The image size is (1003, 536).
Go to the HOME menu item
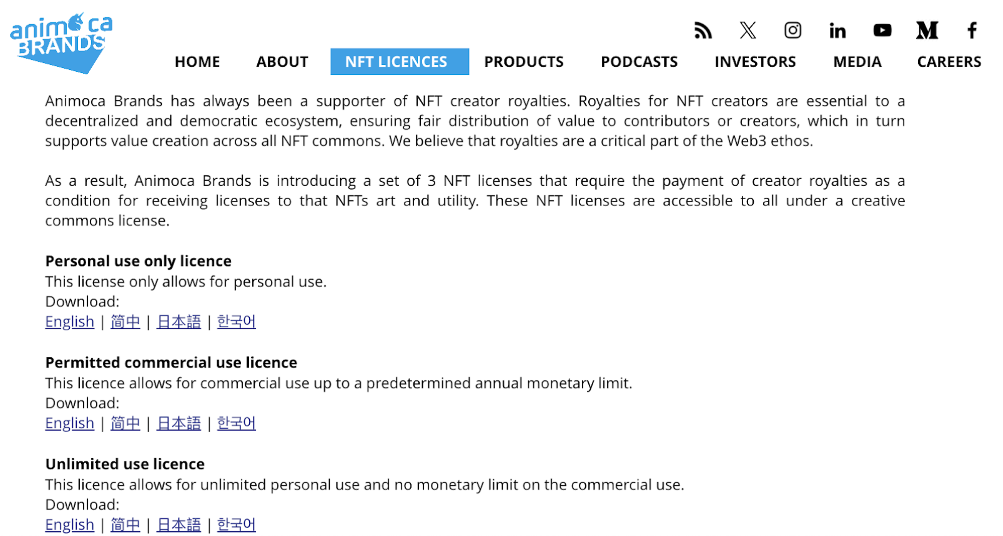click(197, 62)
